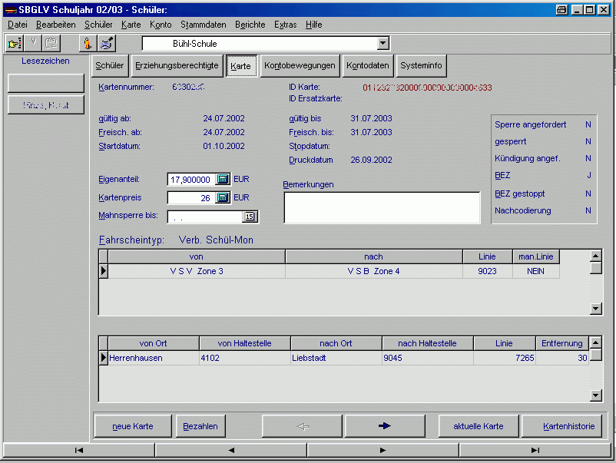Switch to the Kontobewegungen tab
Screen dimensions: 616x463
(300, 65)
